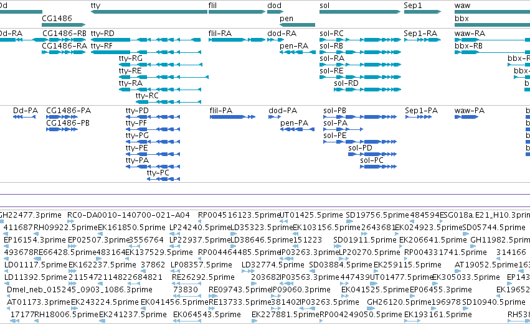Image resolution: width=530 pixels, height=324 pixels.
Task: Select the sol gene label
Action: coord(324,6)
